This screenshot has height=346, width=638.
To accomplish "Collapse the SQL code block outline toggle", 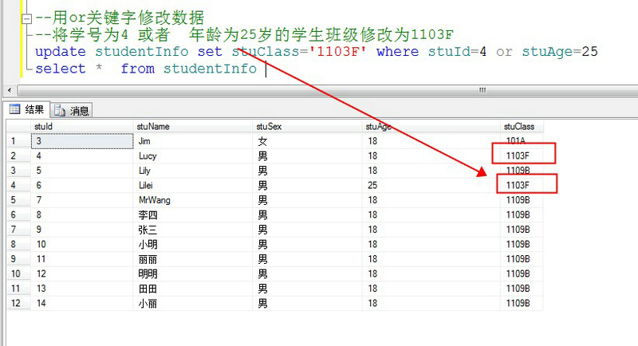I will coord(26,18).
